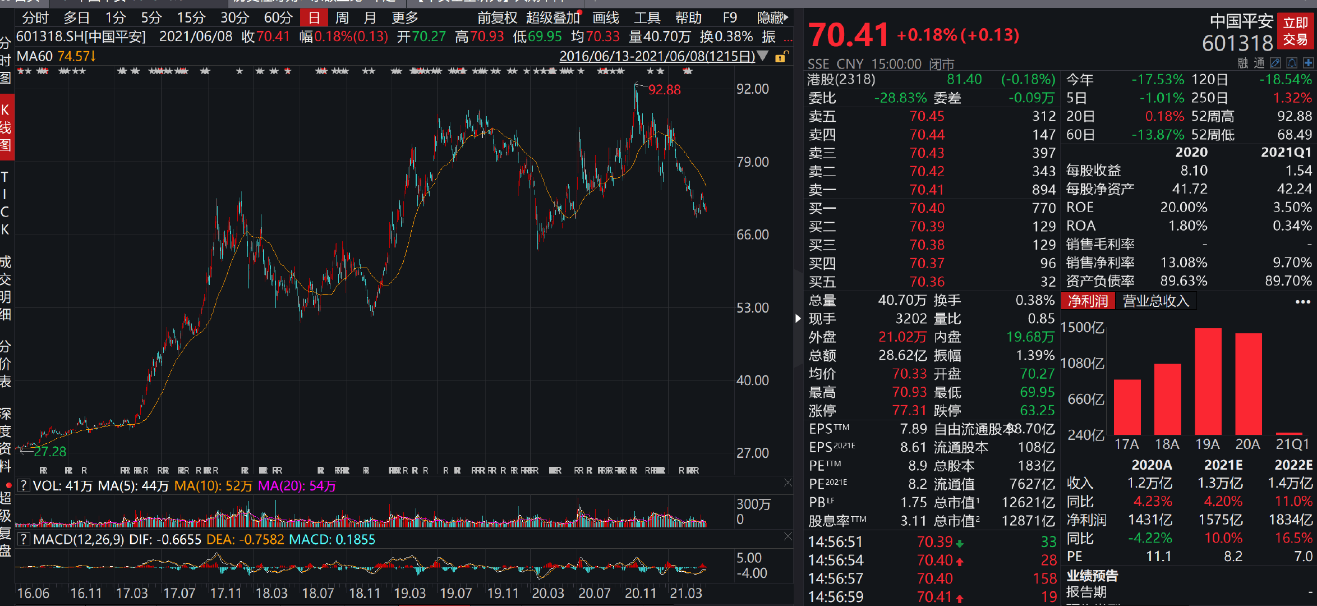Viewport: 1317px width, 606px height.
Task: Click the 港股(2318) H-share quote link
Action: [x=841, y=80]
